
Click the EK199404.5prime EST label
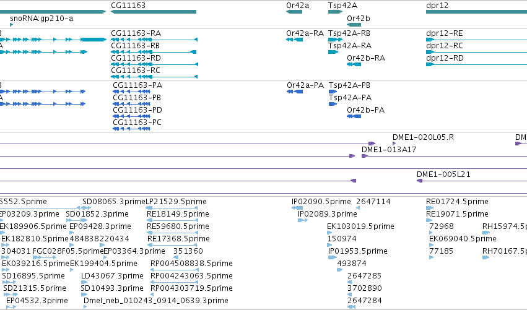pos(103,264)
